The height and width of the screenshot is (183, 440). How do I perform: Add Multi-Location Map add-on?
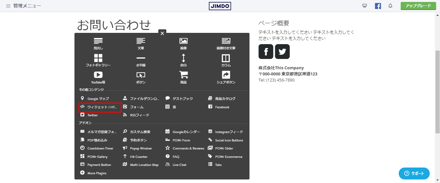tap(141, 165)
